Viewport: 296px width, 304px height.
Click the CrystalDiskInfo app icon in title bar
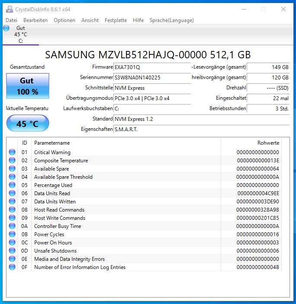point(10,9)
